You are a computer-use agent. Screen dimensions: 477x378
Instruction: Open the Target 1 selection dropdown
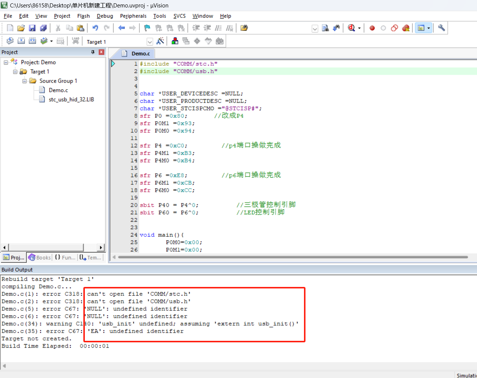[150, 42]
